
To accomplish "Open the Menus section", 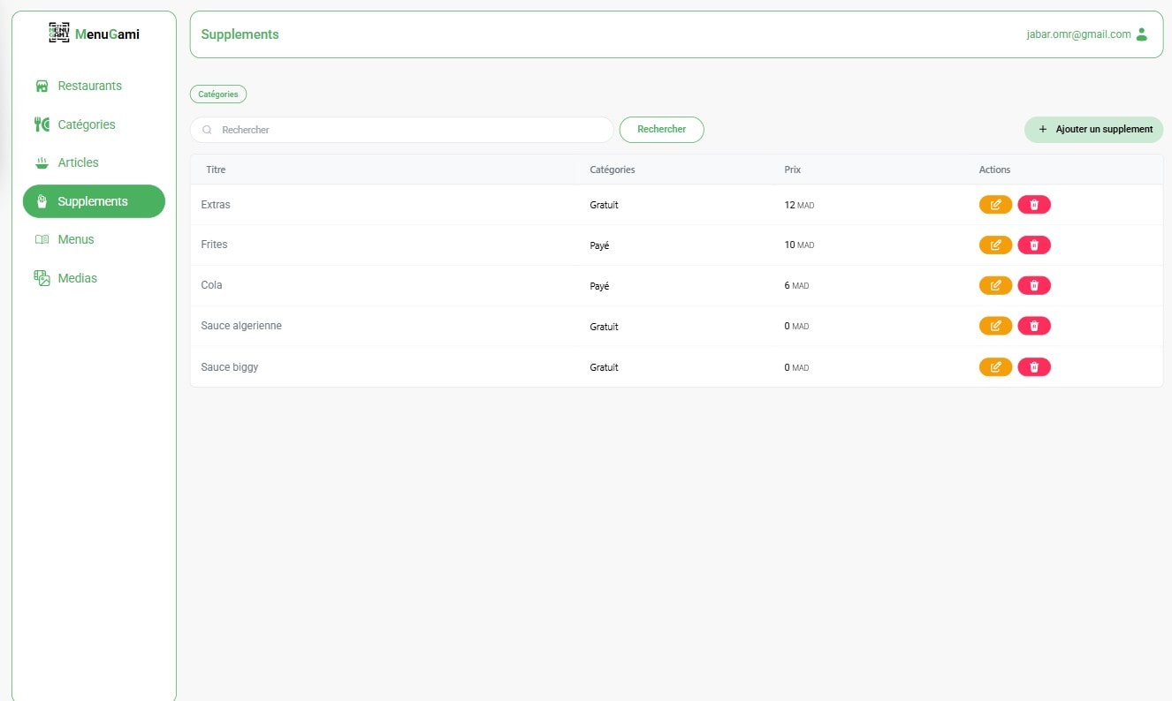I will pos(75,239).
